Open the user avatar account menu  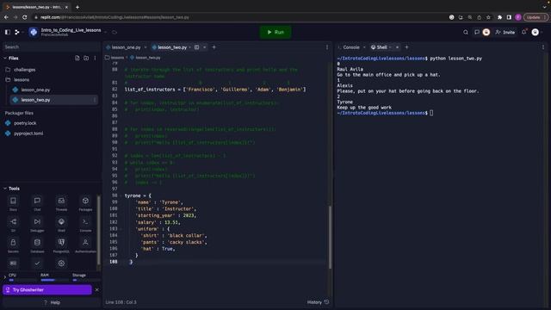pyautogui.click(x=536, y=32)
